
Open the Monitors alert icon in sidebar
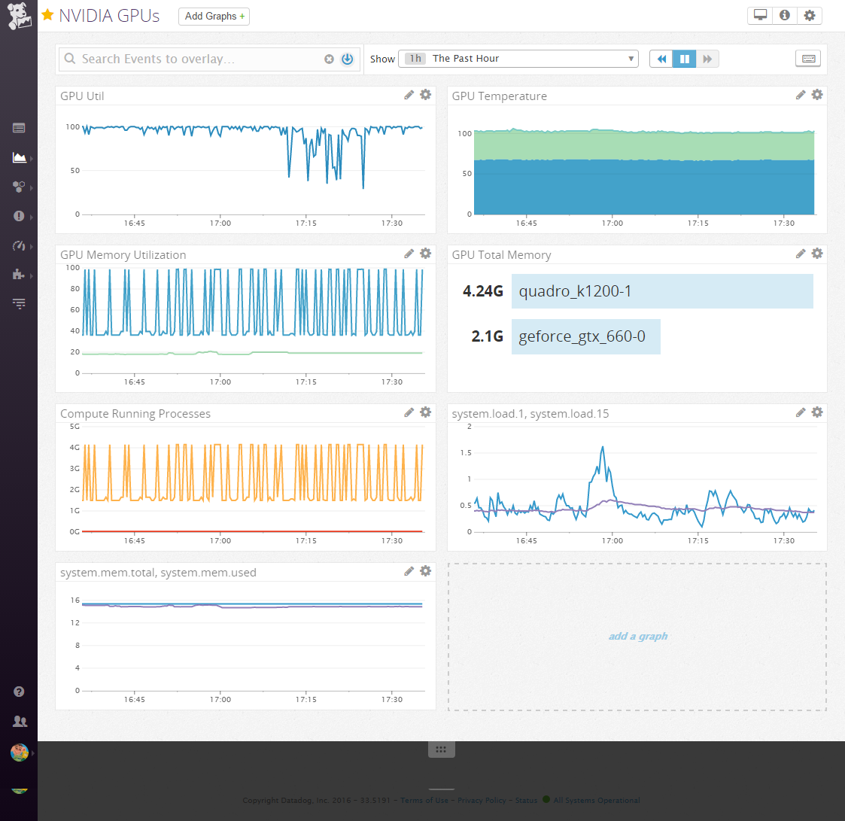pyautogui.click(x=18, y=216)
